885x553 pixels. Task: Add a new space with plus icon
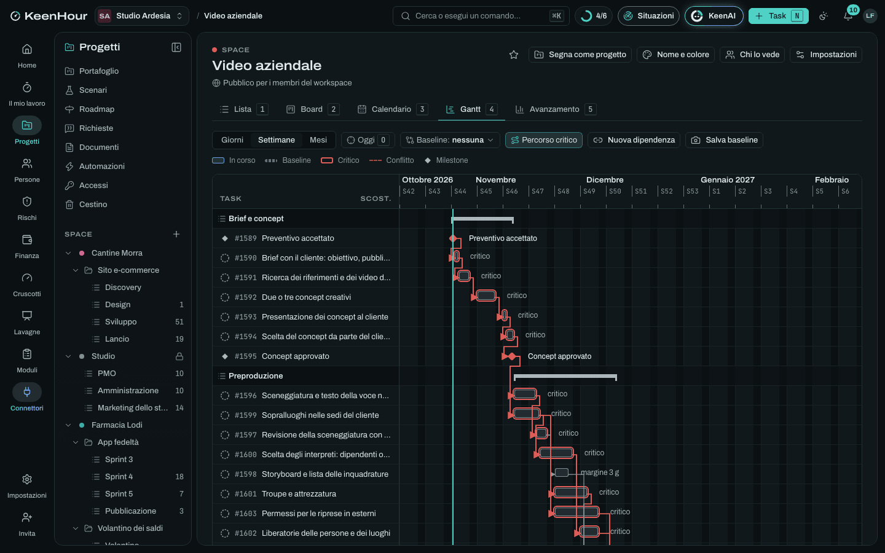[x=176, y=234]
